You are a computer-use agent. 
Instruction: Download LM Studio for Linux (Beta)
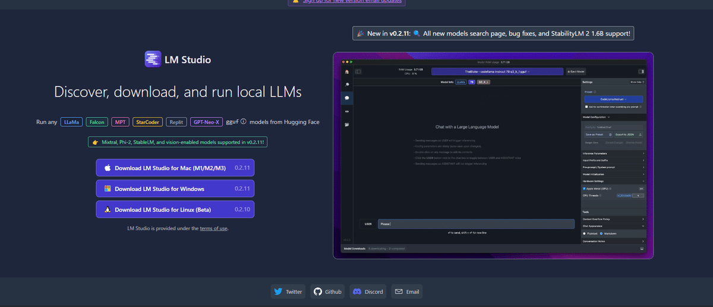coord(175,209)
